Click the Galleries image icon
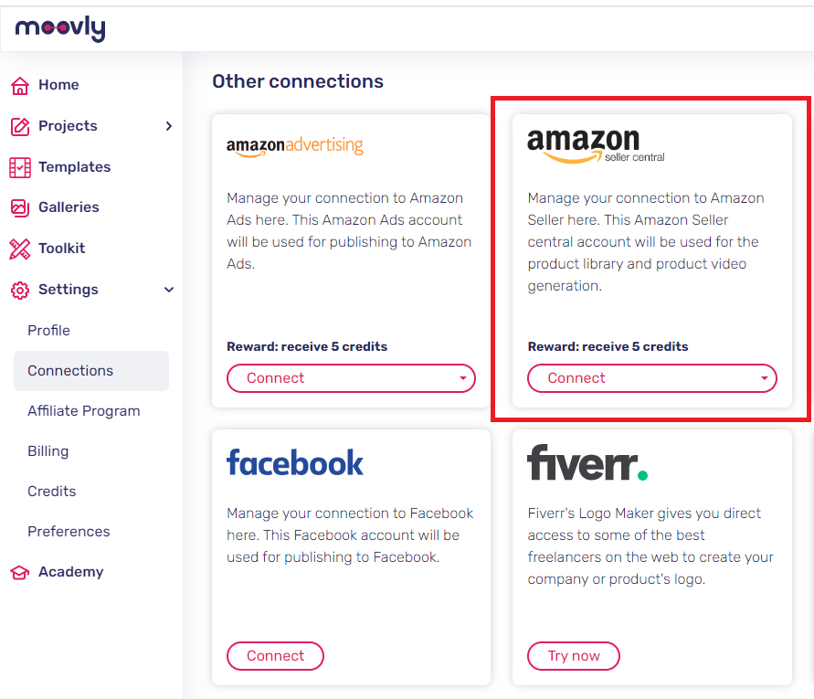 (x=20, y=207)
